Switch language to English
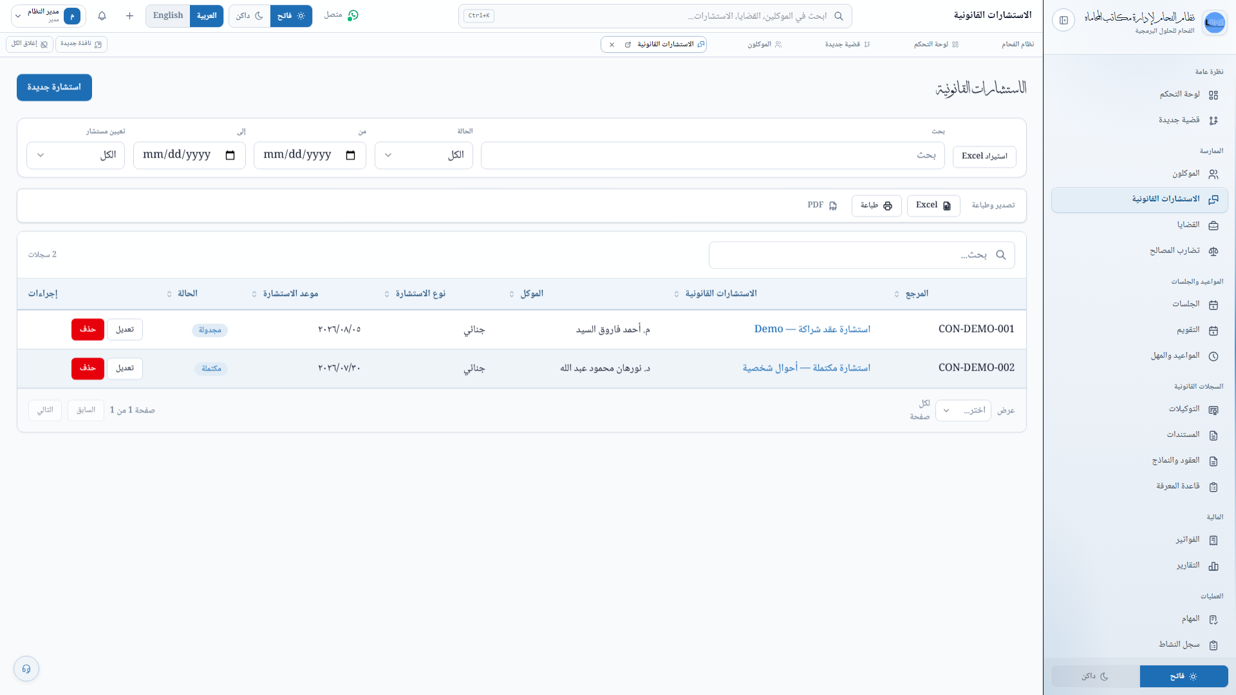 168,16
